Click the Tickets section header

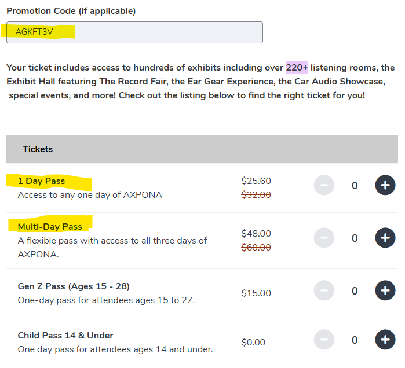pyautogui.click(x=38, y=149)
